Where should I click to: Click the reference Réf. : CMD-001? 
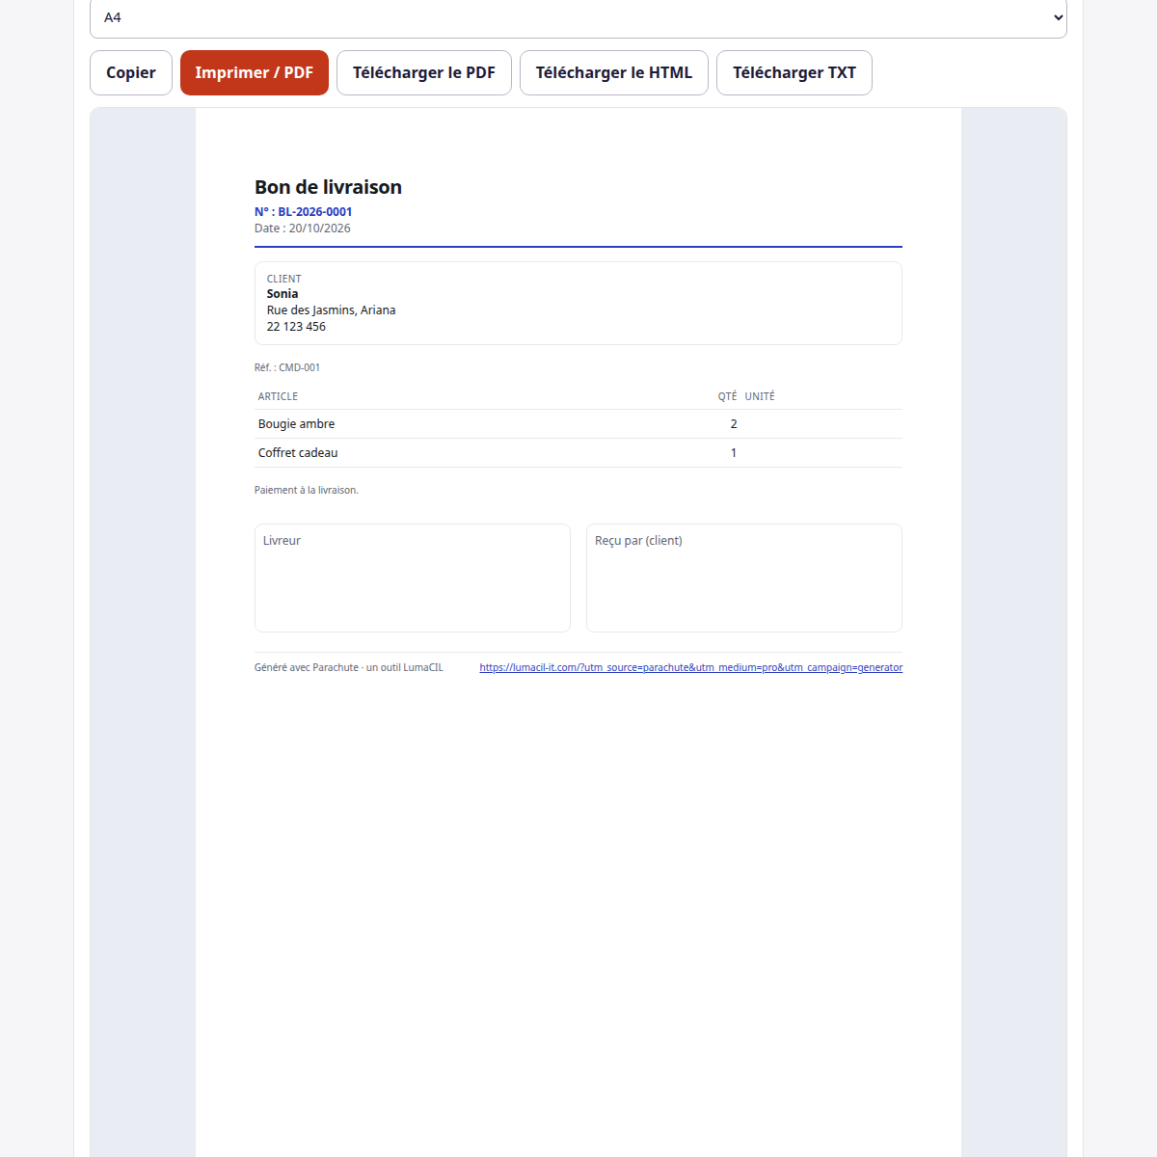(287, 367)
